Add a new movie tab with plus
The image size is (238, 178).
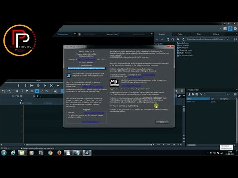(x=37, y=96)
